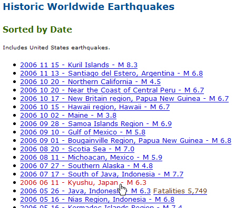Open Santiago del Estero, Argentina M 6.8 link
This screenshot has height=208, width=234.
coord(111,74)
